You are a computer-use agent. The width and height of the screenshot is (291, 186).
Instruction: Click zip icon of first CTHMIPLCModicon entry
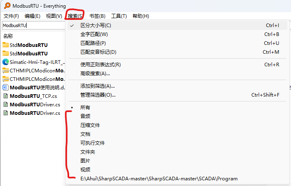point(6,70)
